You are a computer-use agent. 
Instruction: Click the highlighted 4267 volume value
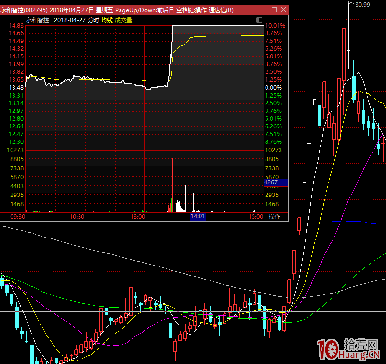pyautogui.click(x=271, y=182)
